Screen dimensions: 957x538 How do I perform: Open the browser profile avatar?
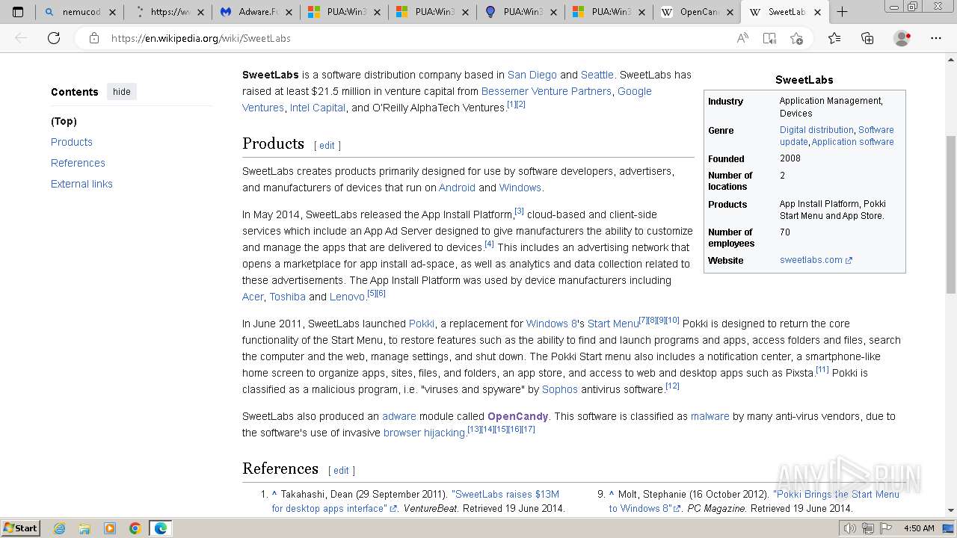(x=902, y=38)
